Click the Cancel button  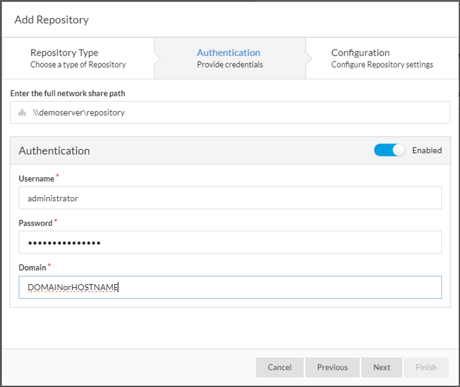279,368
